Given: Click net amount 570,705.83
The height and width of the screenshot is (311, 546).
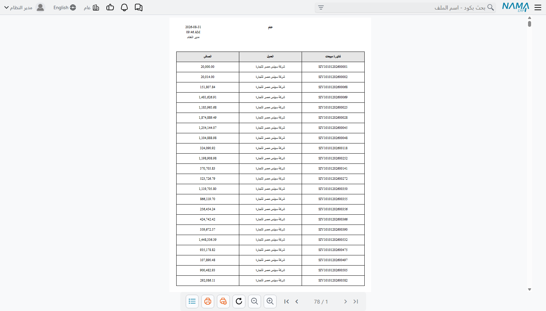Looking at the screenshot, I should click(x=208, y=169).
